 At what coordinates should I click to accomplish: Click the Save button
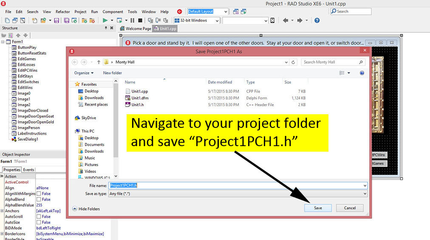(318, 208)
